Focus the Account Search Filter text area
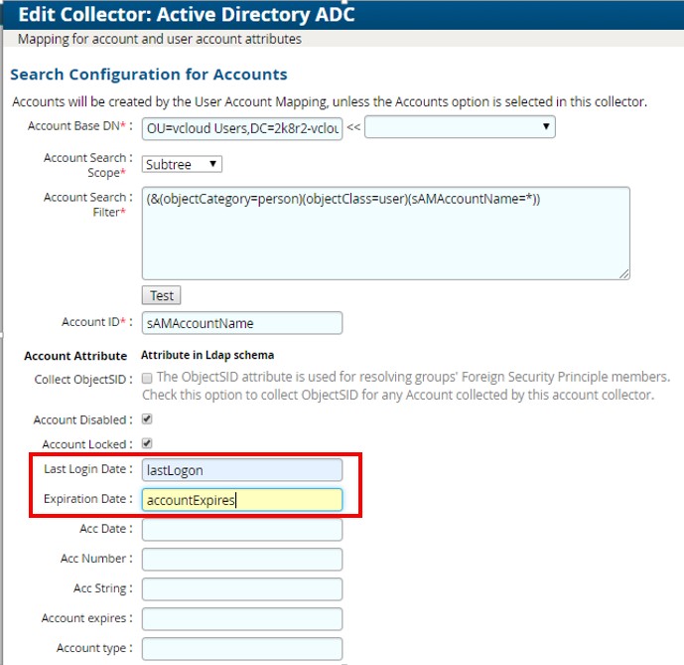 click(385, 233)
